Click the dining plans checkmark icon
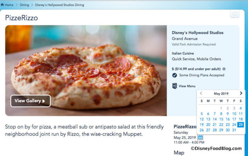Image resolution: width=248 pixels, height=156 pixels. coord(174,75)
